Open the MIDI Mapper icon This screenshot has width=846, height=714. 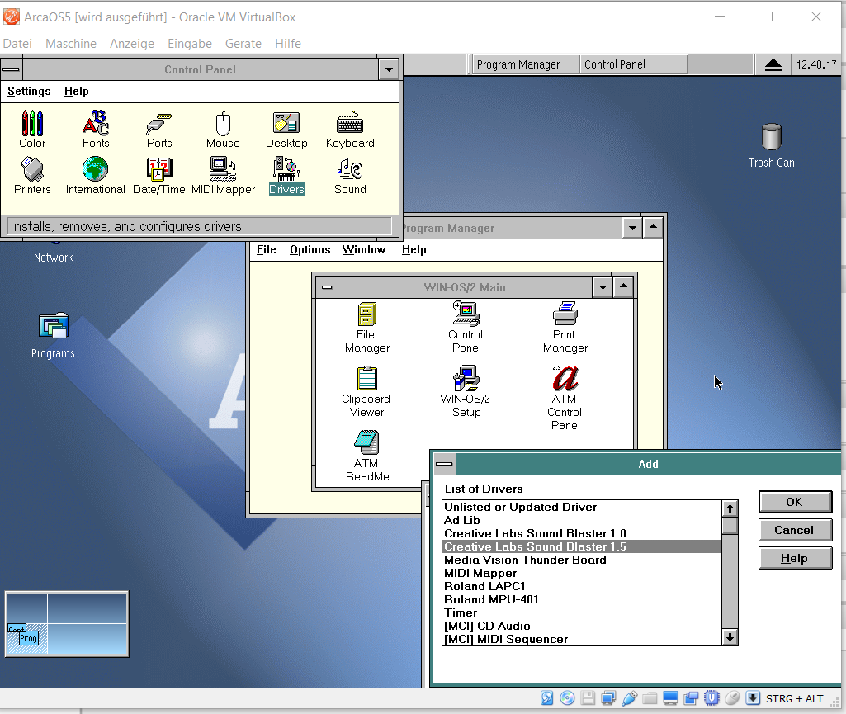tap(223, 175)
